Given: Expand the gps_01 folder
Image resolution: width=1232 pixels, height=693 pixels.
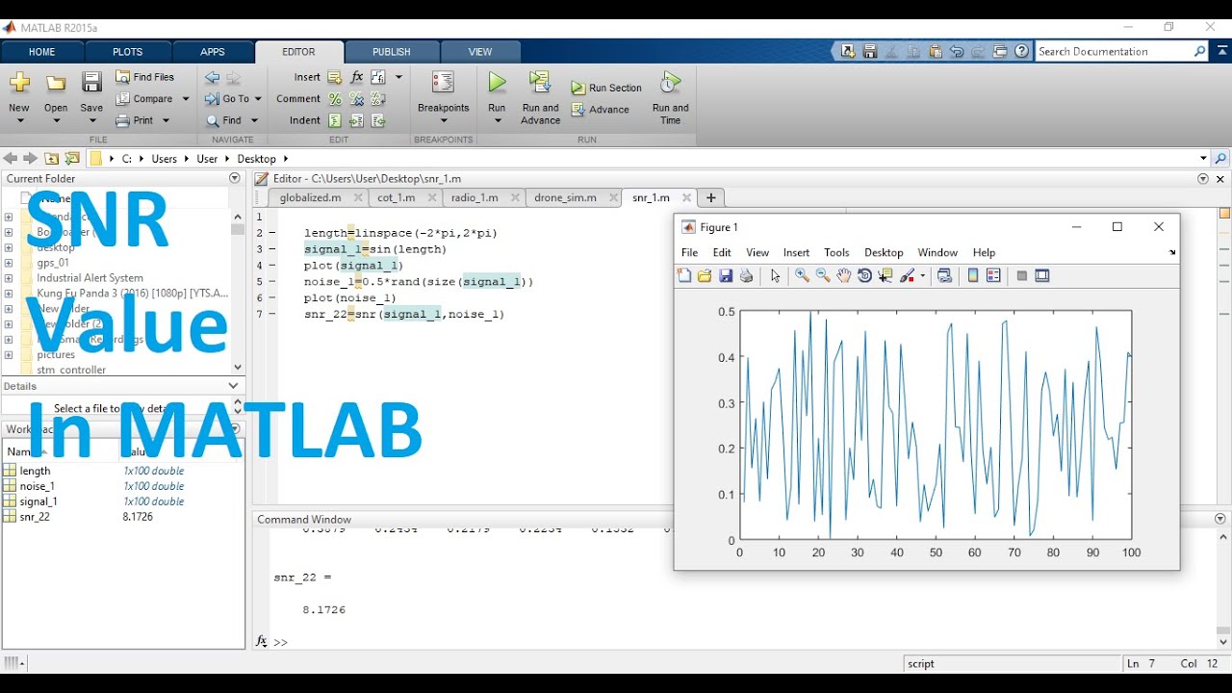Looking at the screenshot, I should pyautogui.click(x=9, y=263).
